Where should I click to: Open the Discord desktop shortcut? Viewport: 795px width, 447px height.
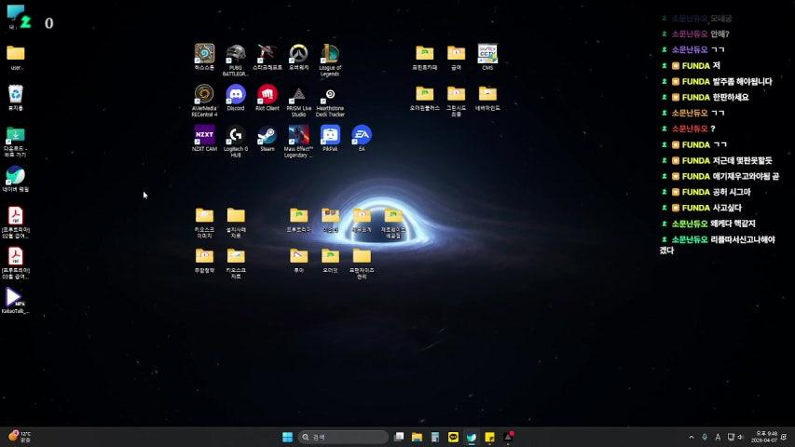(x=236, y=94)
